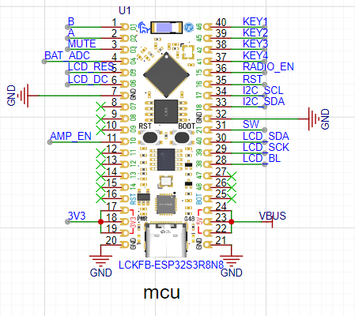The height and width of the screenshot is (316, 355).
Task: Click the AMP_EN net label
Action: coord(70,136)
